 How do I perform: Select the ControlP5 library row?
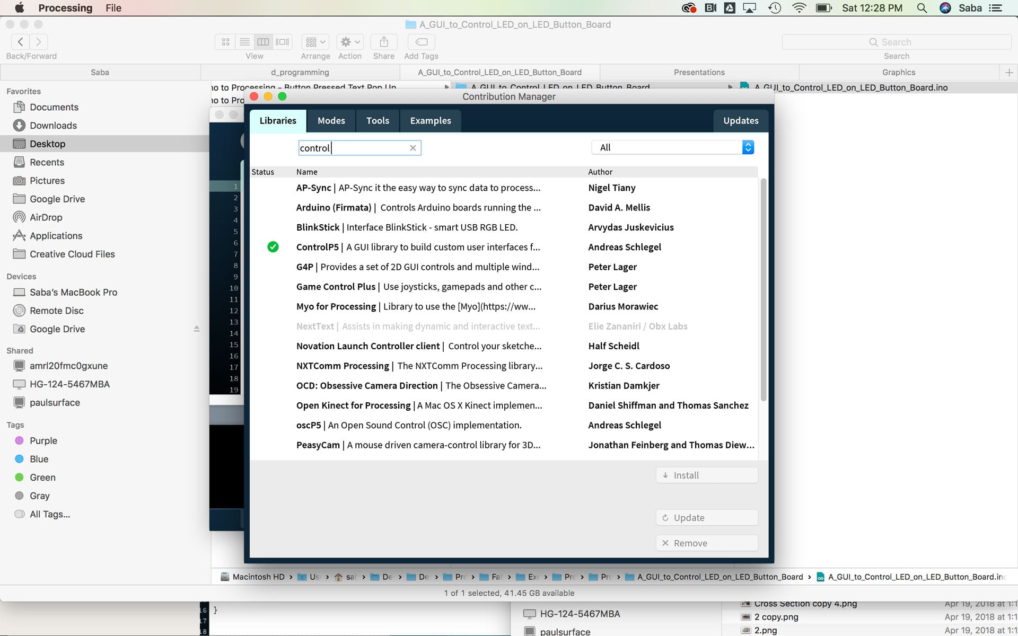click(504, 247)
